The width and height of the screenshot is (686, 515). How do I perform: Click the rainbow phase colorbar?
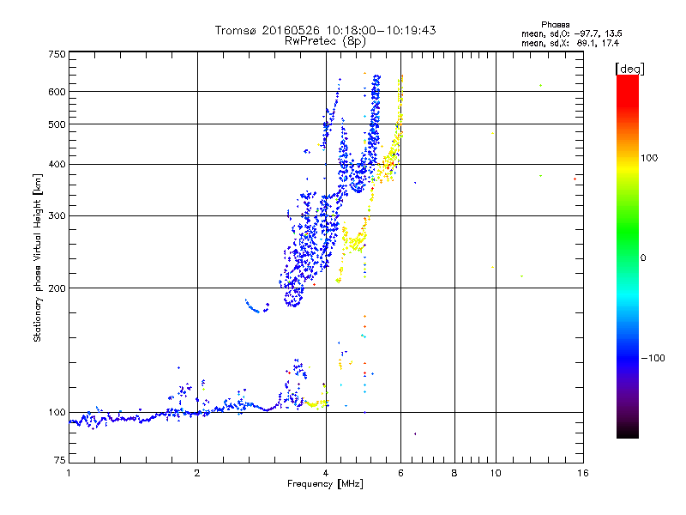pos(628,256)
